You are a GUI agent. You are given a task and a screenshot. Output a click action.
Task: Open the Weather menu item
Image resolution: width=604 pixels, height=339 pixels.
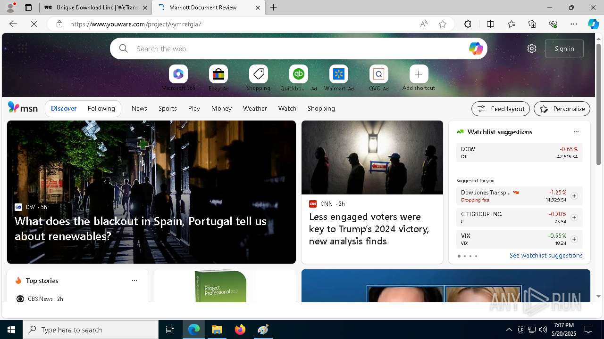click(255, 108)
